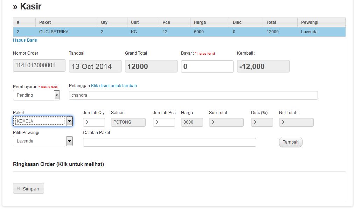Open Klik disini untuk tambah link

114,86
